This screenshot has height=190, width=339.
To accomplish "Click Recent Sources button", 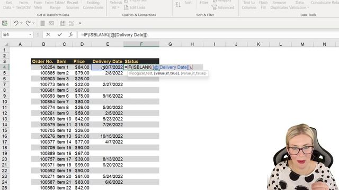I will point(73,5).
